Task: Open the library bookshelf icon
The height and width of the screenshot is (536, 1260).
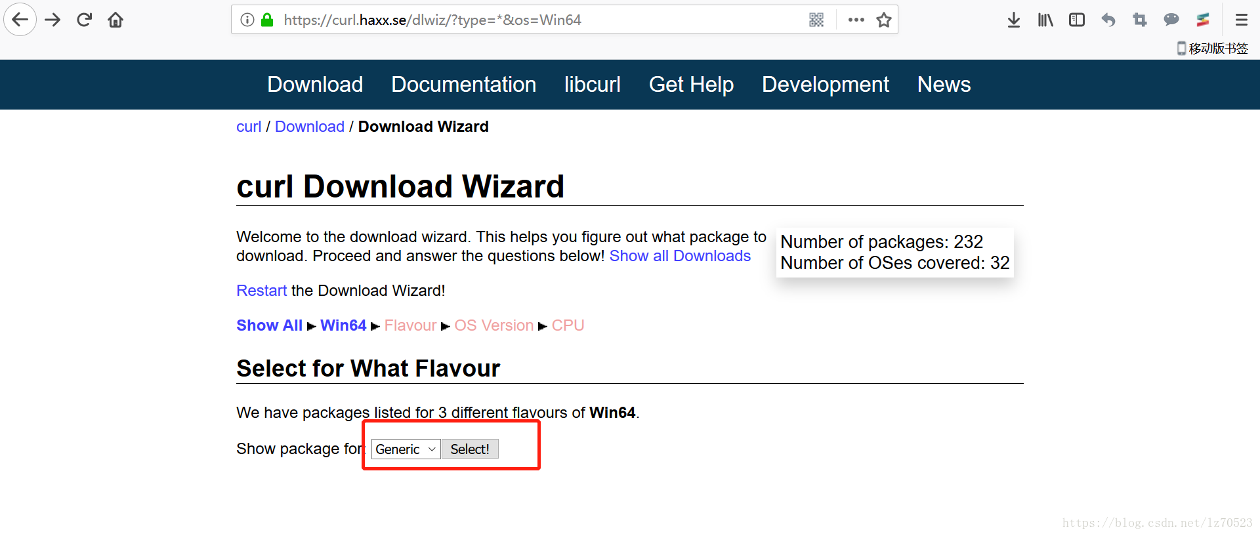Action: (1045, 20)
